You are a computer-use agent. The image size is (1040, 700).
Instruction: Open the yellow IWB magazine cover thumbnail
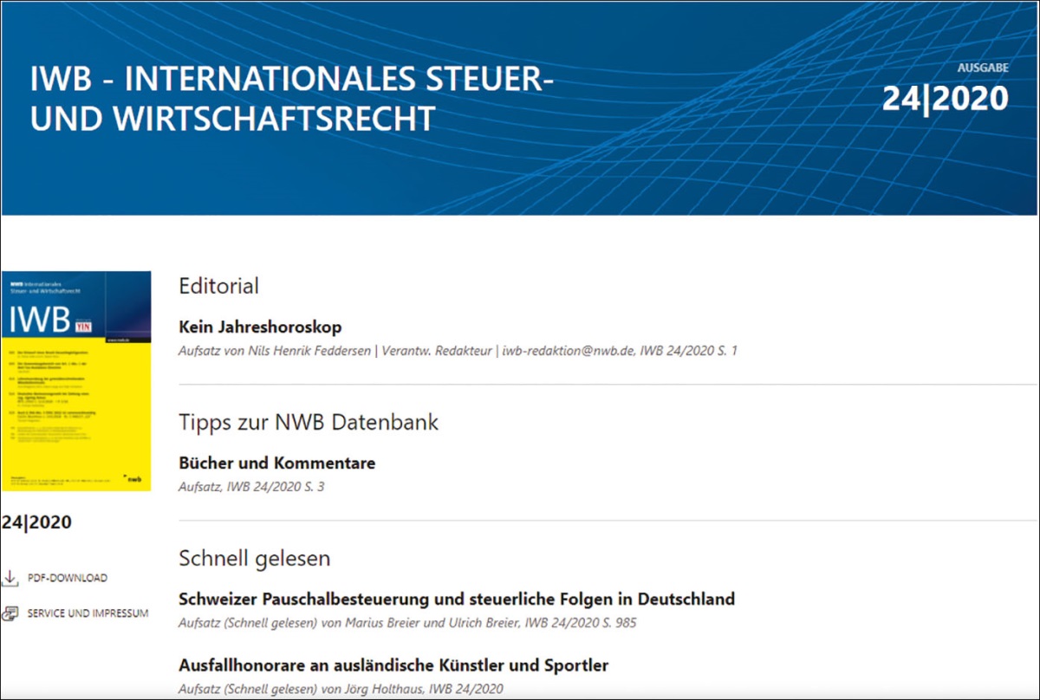[x=76, y=381]
